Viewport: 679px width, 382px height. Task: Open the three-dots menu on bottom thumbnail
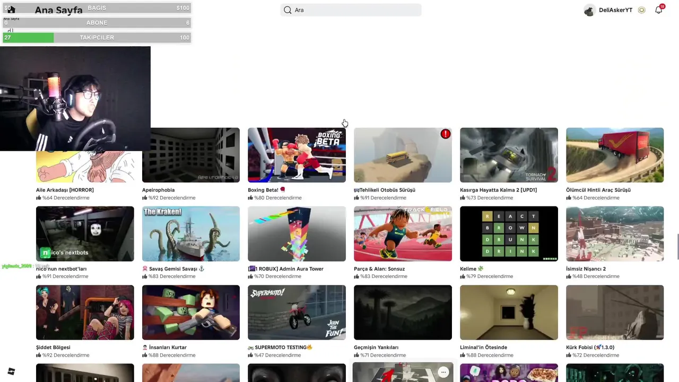point(443,372)
